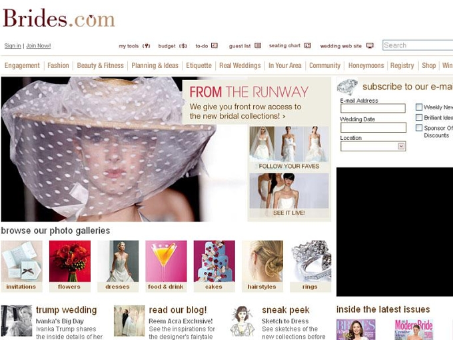This screenshot has width=453, height=340.
Task: Open the Honeymoons menu
Action: coord(366,65)
